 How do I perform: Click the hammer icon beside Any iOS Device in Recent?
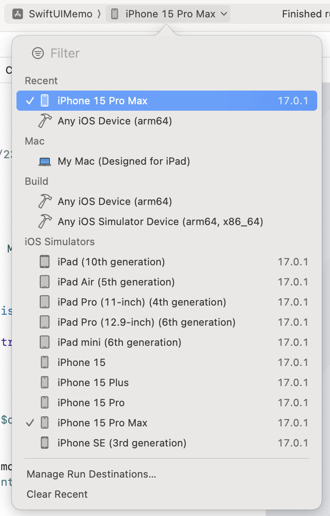(45, 121)
